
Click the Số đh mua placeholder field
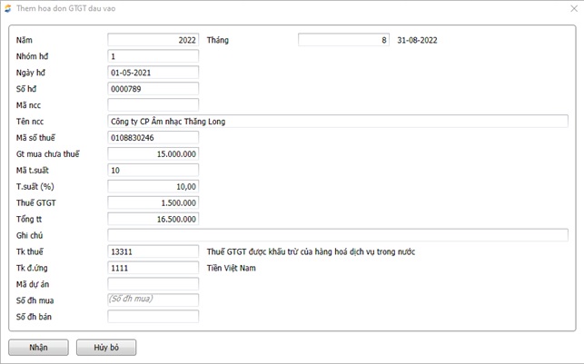(x=153, y=300)
